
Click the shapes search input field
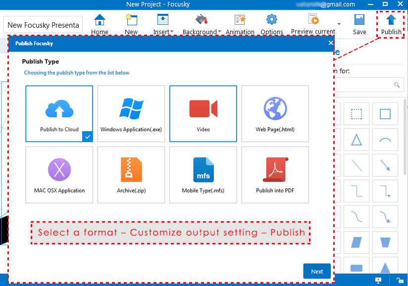point(368,85)
